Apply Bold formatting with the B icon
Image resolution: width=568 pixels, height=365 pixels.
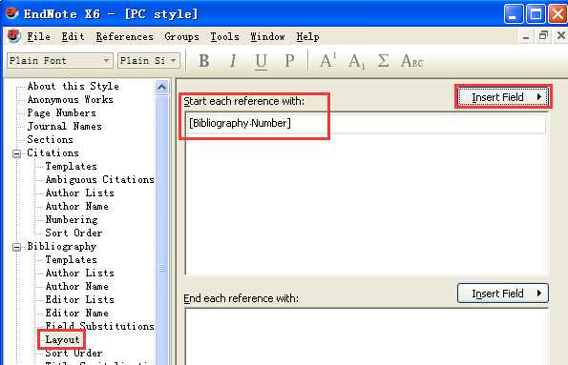tap(204, 61)
